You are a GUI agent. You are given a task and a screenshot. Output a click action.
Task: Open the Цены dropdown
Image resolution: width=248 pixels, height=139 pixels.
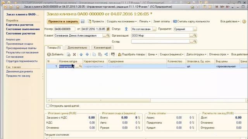click(152, 54)
